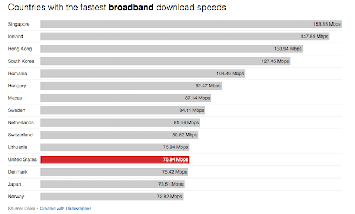The height and width of the screenshot is (214, 355).
Task: Click the Source: Ookla text
Action: [22, 209]
